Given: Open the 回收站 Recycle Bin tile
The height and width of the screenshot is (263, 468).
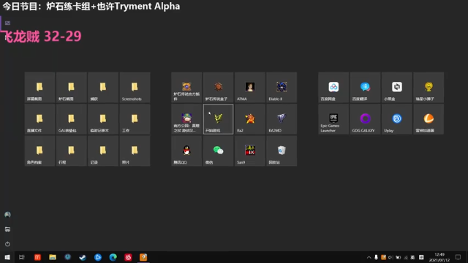Looking at the screenshot, I should pyautogui.click(x=282, y=151).
